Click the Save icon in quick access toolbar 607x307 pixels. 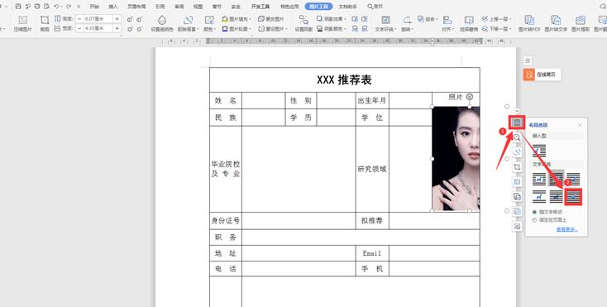pyautogui.click(x=18, y=6)
